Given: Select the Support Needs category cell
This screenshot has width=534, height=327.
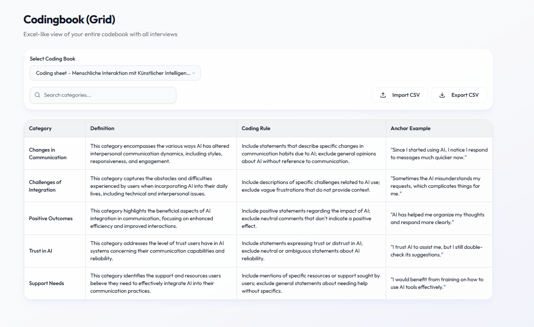Looking at the screenshot, I should pyautogui.click(x=46, y=283).
